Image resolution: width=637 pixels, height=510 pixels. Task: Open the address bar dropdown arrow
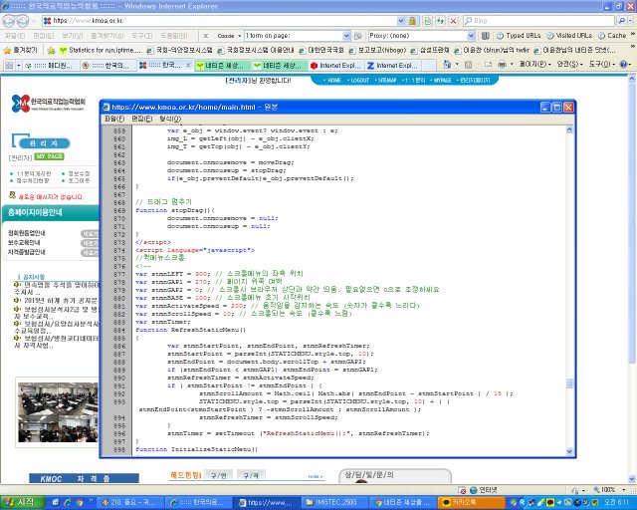(x=400, y=21)
